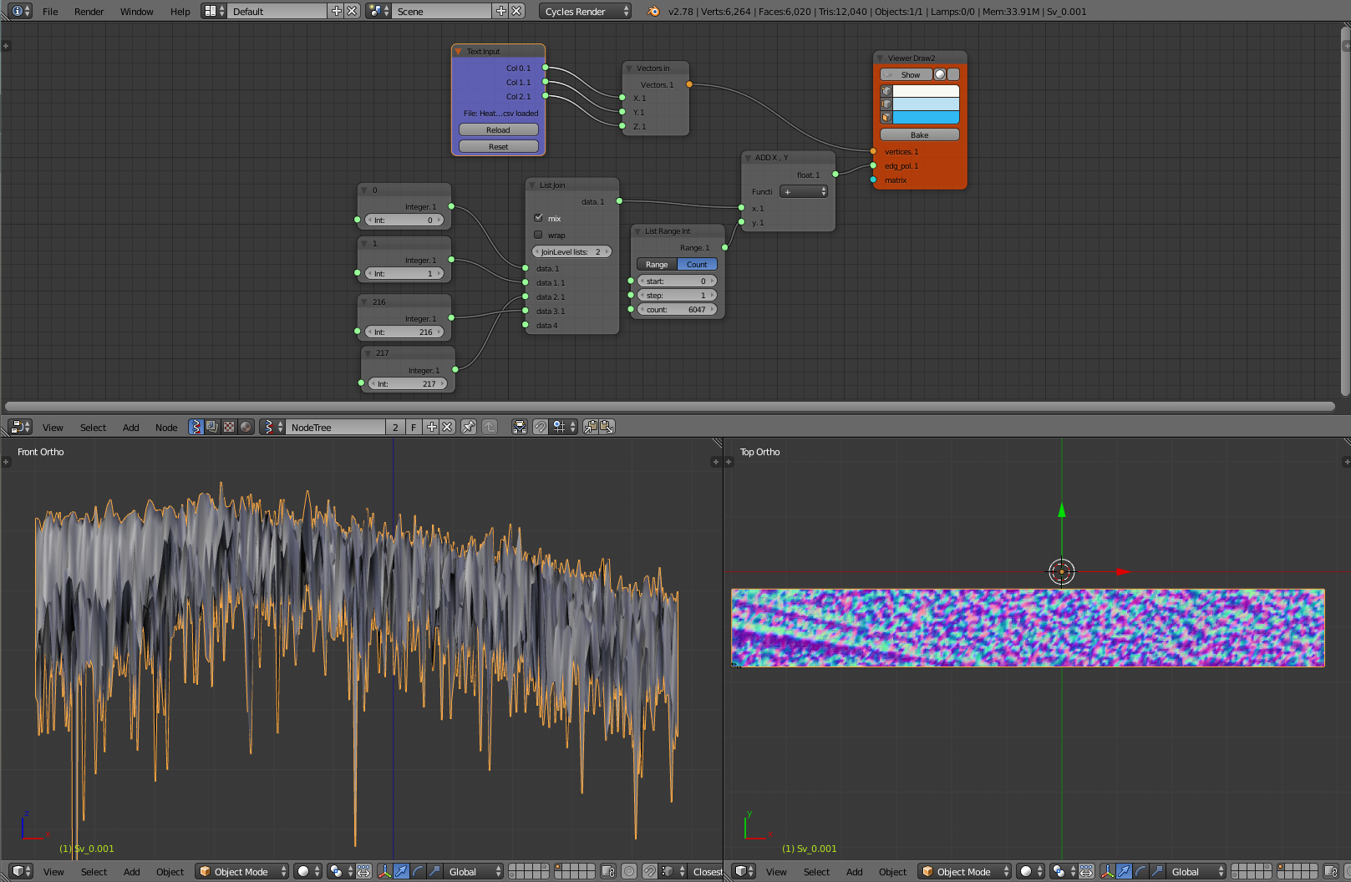The height and width of the screenshot is (882, 1351).
Task: Toggle manipulator widget in Top Ortho view
Action: (x=1108, y=871)
